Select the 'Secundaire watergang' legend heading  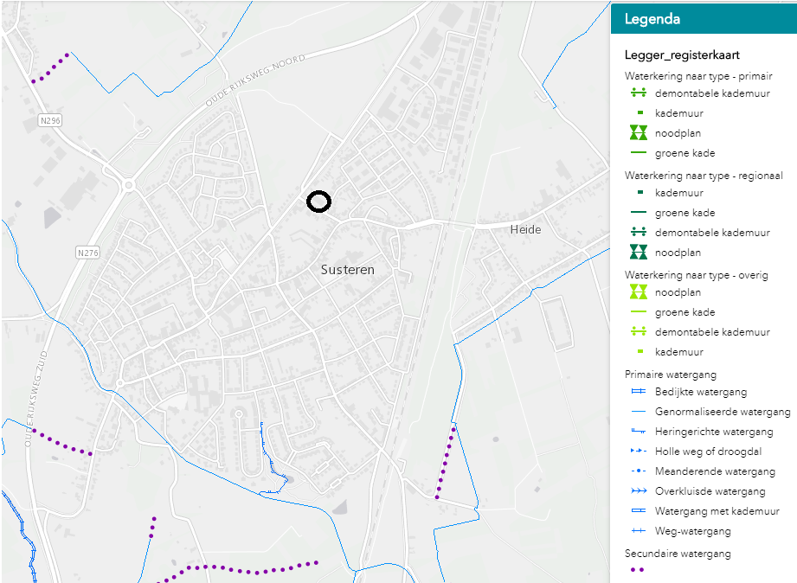click(678, 554)
